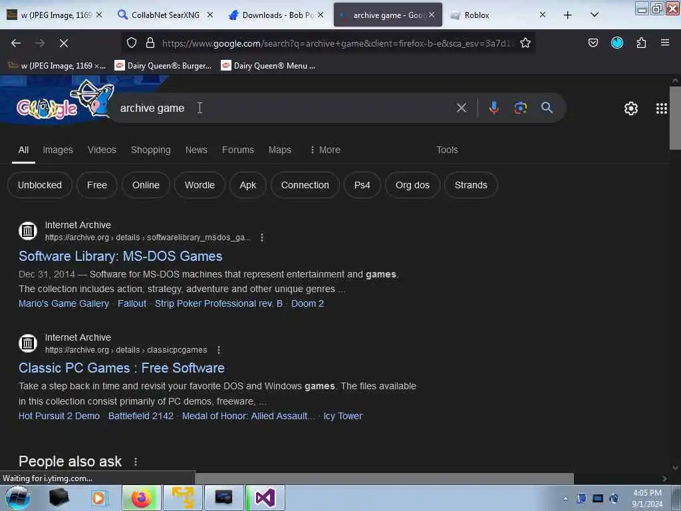Open Dairy Queen Menu bookmark
Screen dimensions: 681x511
[268, 66]
